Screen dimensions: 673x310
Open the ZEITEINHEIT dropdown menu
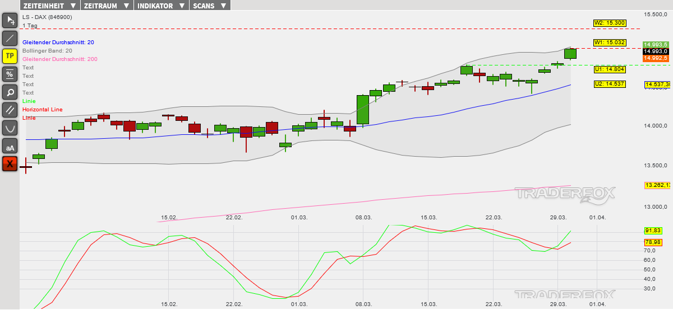(50, 6)
